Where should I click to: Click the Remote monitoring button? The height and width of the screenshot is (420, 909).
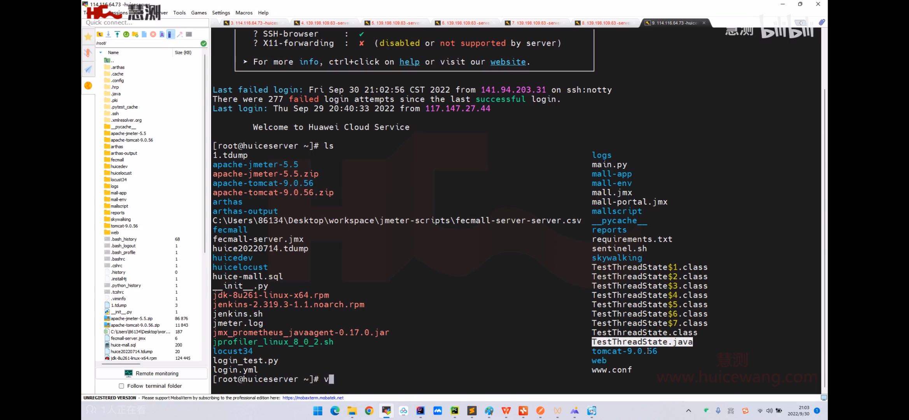(x=152, y=373)
